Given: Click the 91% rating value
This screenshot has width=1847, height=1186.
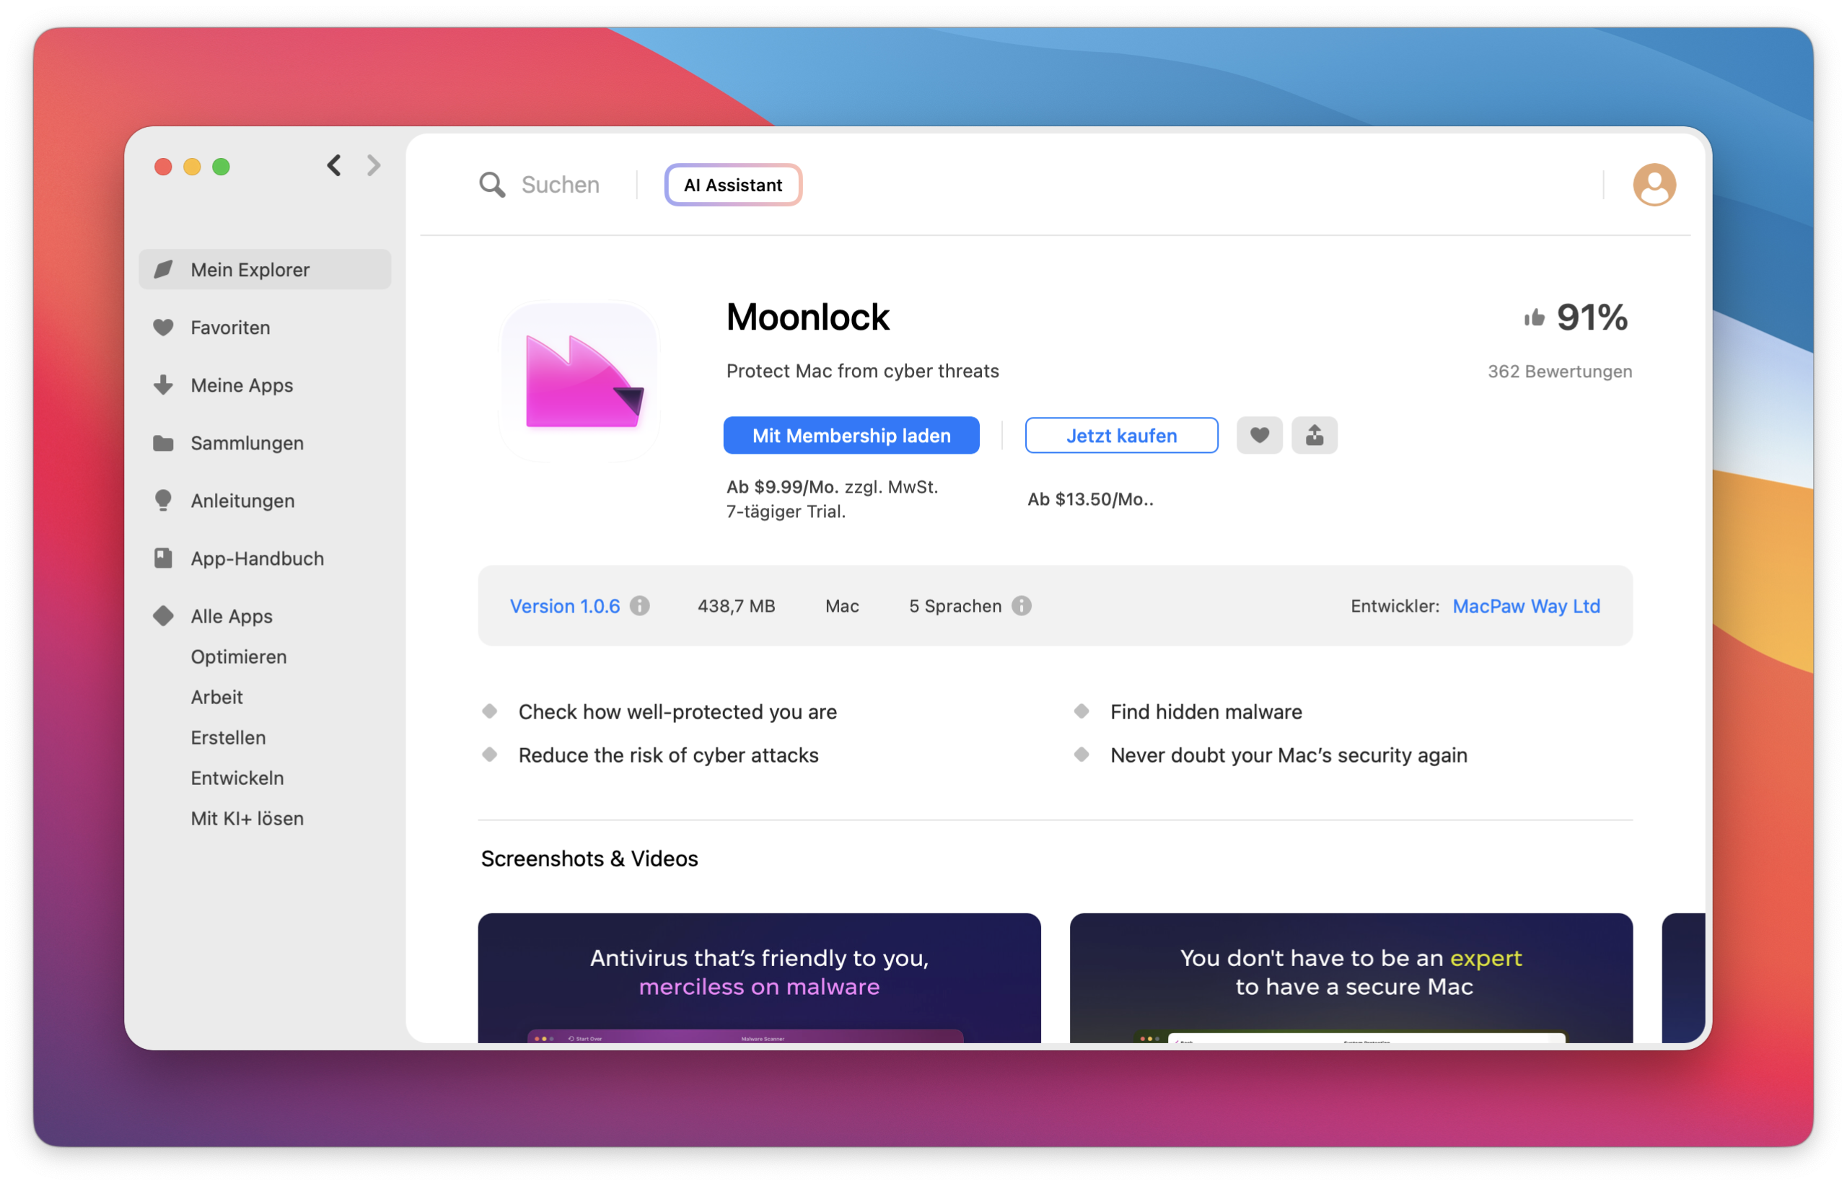Looking at the screenshot, I should 1592,317.
